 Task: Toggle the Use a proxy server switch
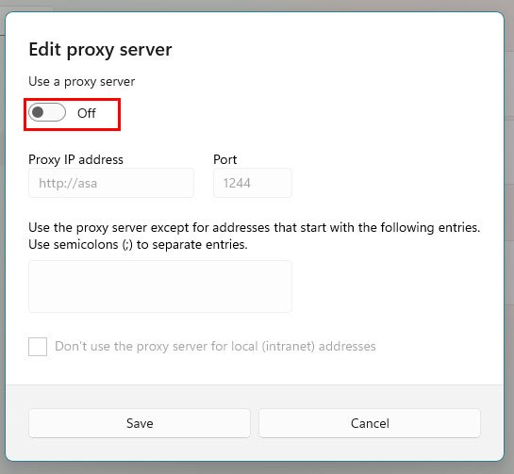(x=47, y=112)
